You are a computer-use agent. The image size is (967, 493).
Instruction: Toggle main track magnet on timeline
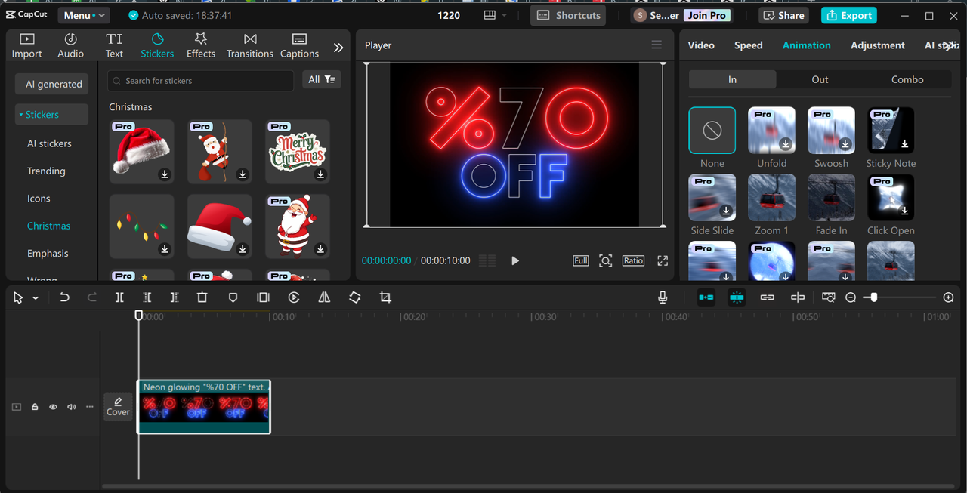click(x=706, y=297)
